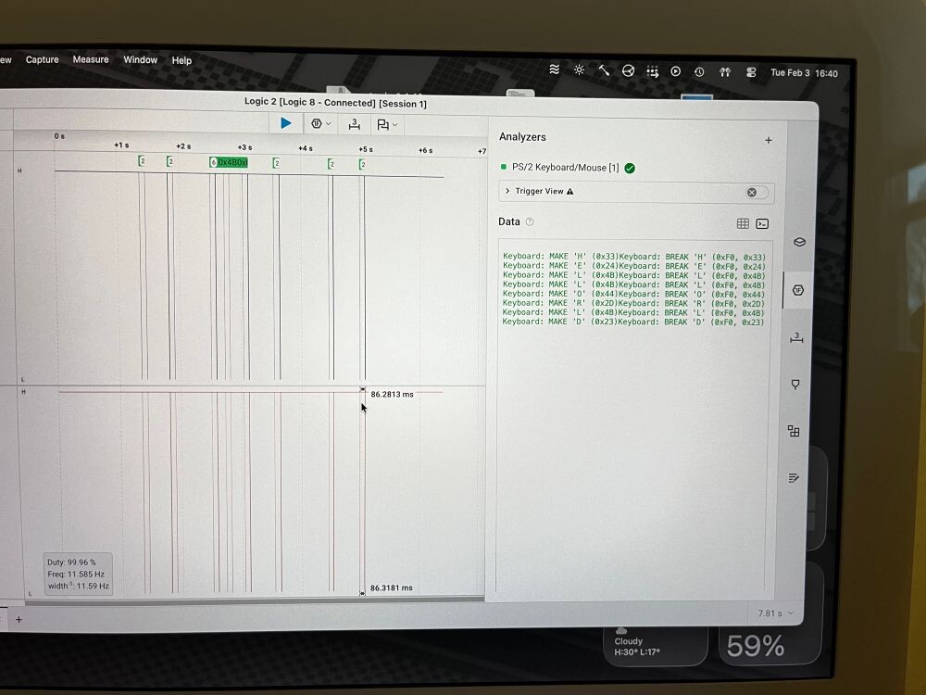Switch Data output to table view
This screenshot has width=926, height=695.
[743, 223]
